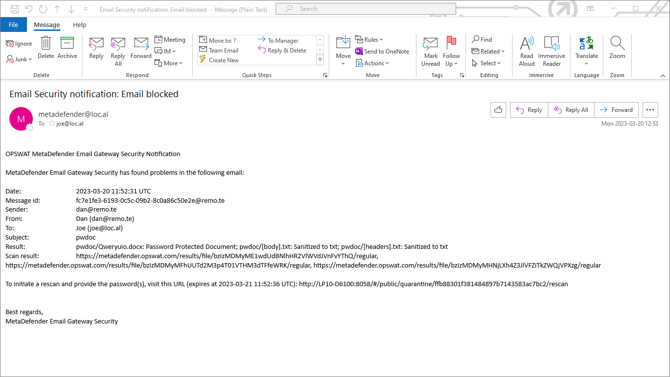
Task: Click the Date value '2023-03-20 11:52:31 UTC'
Action: pyautogui.click(x=113, y=191)
